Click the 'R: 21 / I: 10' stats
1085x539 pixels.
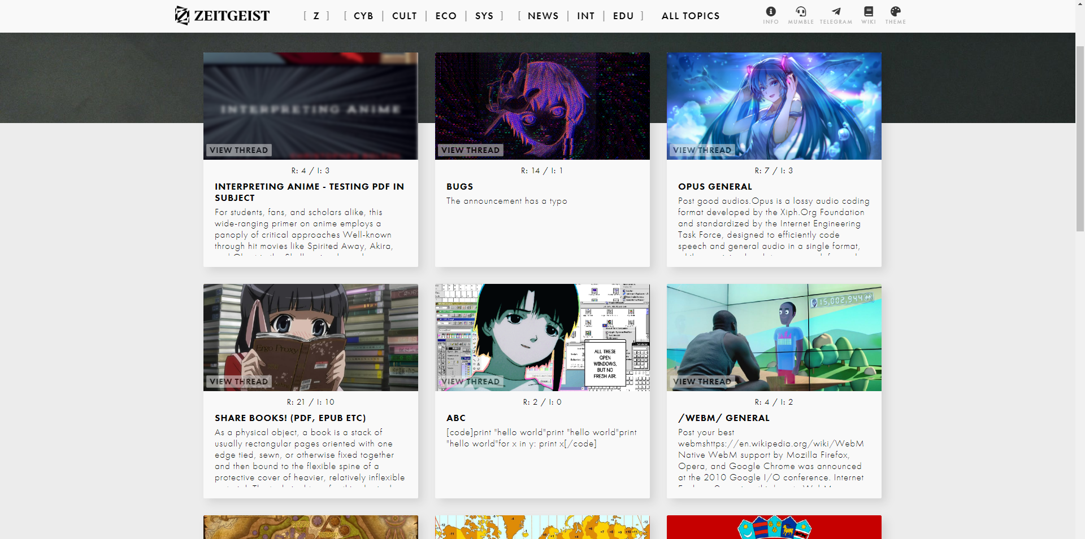(311, 402)
